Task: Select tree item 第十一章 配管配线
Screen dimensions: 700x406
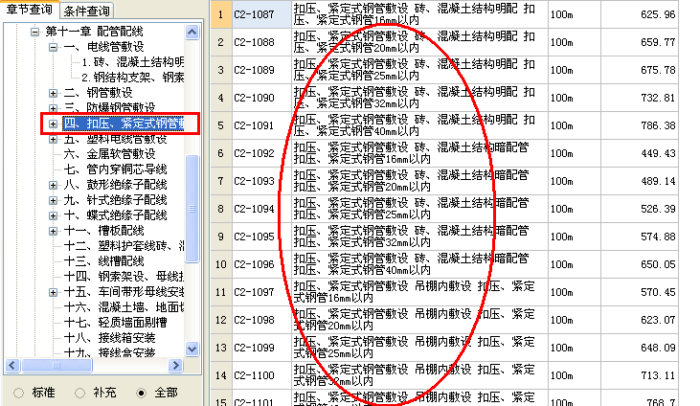Action: (94, 32)
